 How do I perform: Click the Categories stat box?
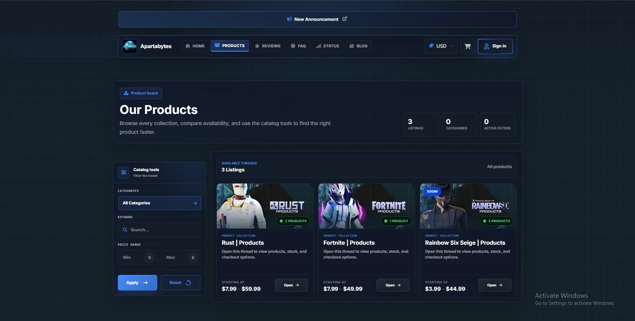click(x=459, y=125)
